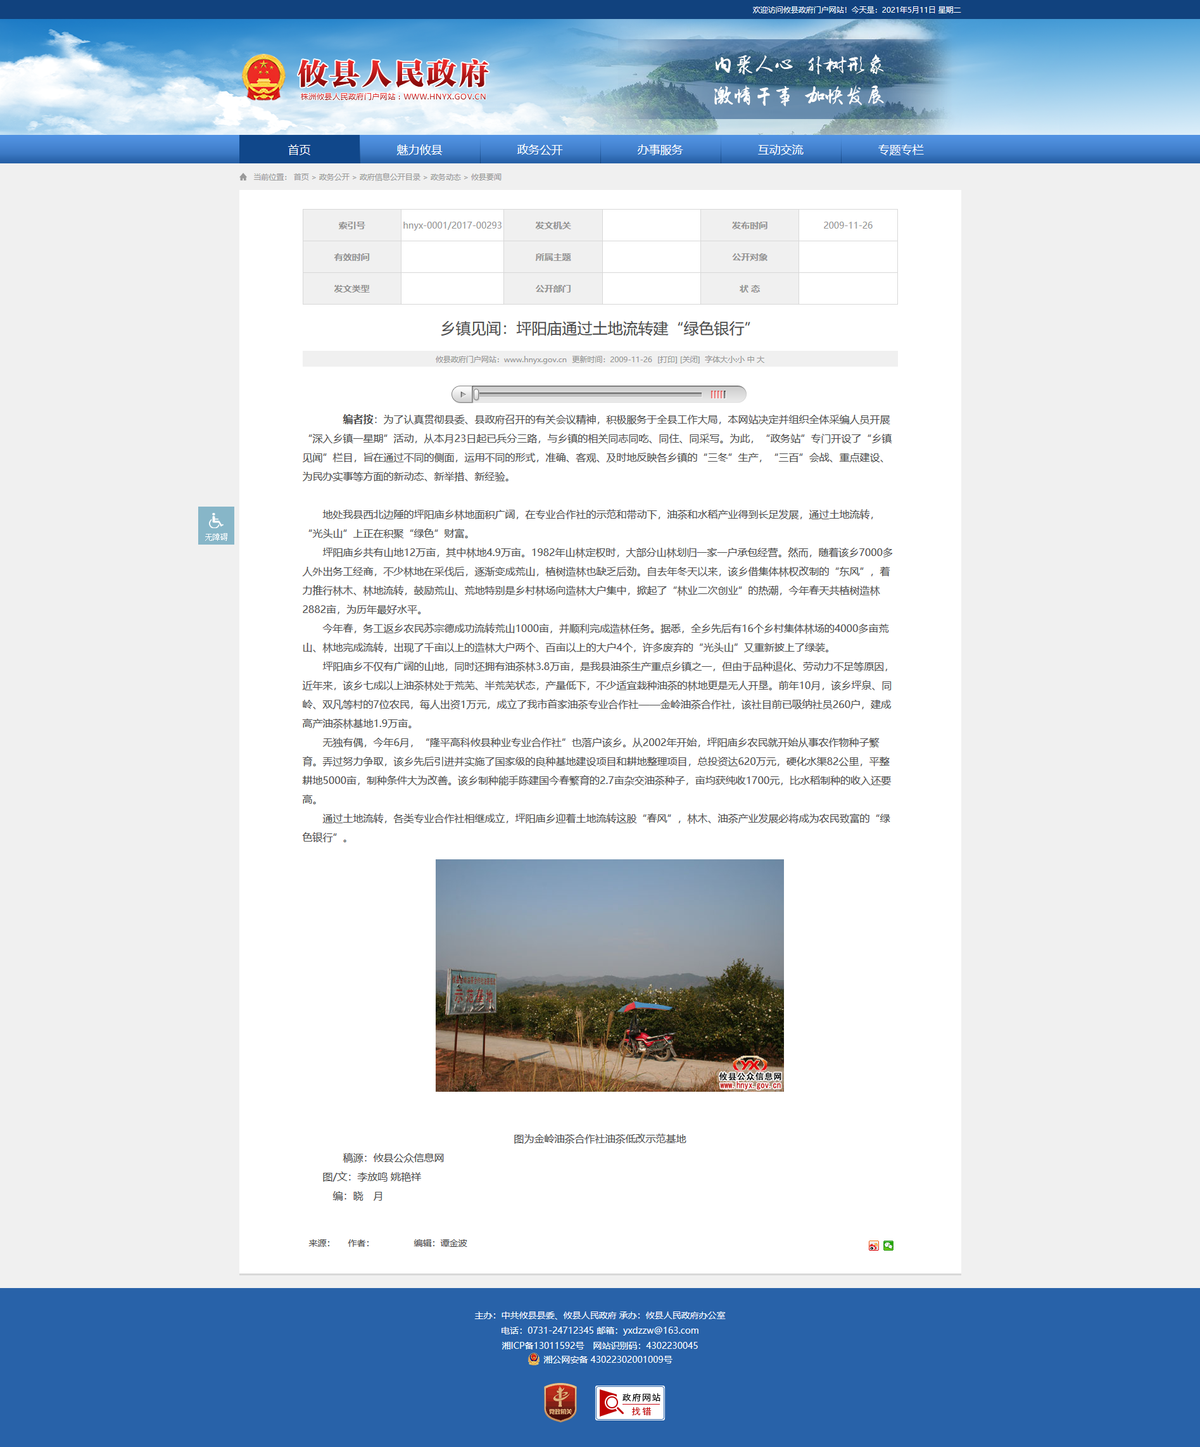Click the home icon in breadcrumb
The width and height of the screenshot is (1200, 1447).
[243, 177]
